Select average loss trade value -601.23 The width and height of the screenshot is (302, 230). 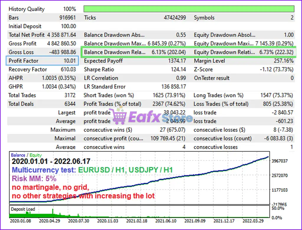(x=285, y=121)
